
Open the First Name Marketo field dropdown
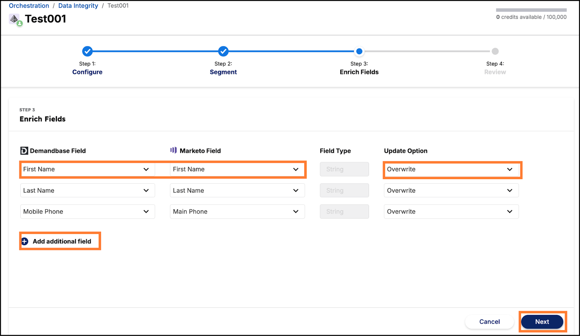coord(237,169)
